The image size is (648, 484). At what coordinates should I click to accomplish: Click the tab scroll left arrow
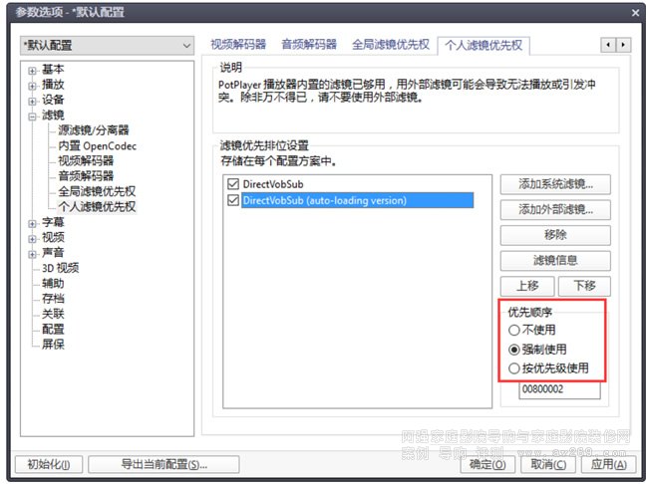click(x=607, y=45)
